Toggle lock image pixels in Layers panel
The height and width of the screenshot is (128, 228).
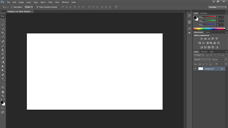(x=203, y=64)
